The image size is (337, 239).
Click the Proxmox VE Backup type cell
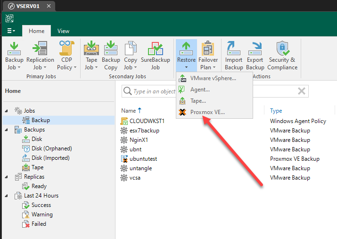pyautogui.click(x=295, y=159)
